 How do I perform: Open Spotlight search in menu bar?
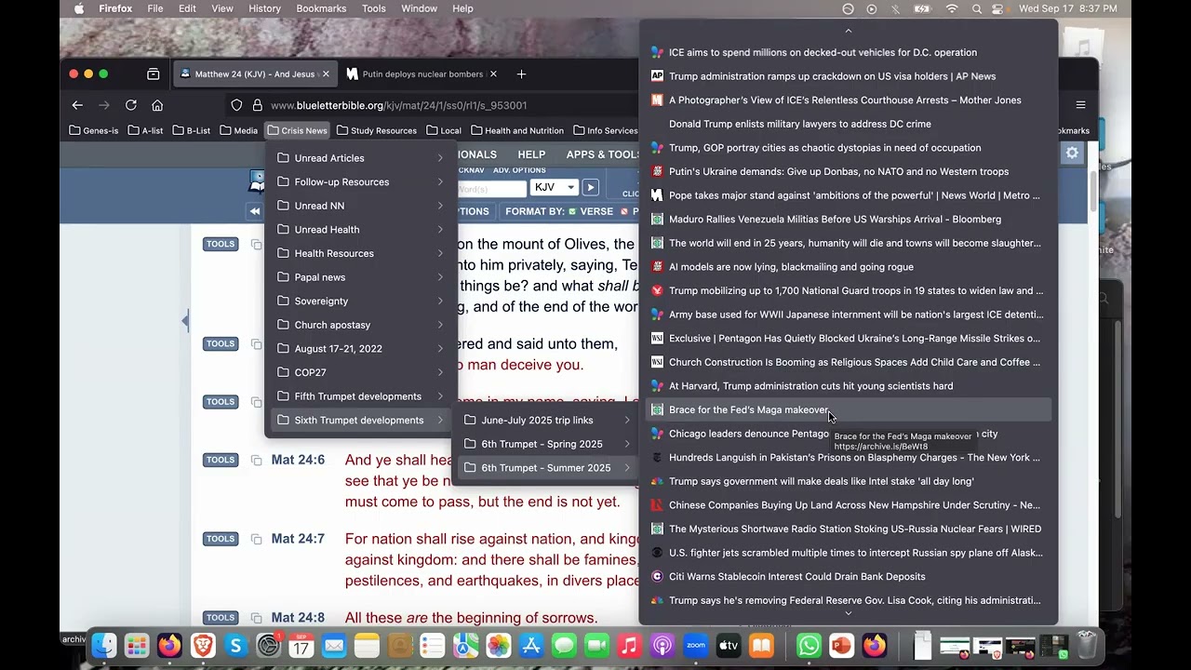pyautogui.click(x=976, y=8)
